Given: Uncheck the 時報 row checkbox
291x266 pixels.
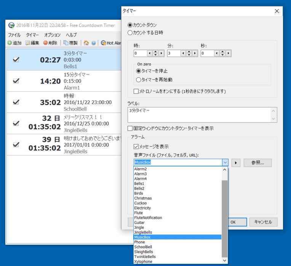Looking at the screenshot, I should coord(16,102).
